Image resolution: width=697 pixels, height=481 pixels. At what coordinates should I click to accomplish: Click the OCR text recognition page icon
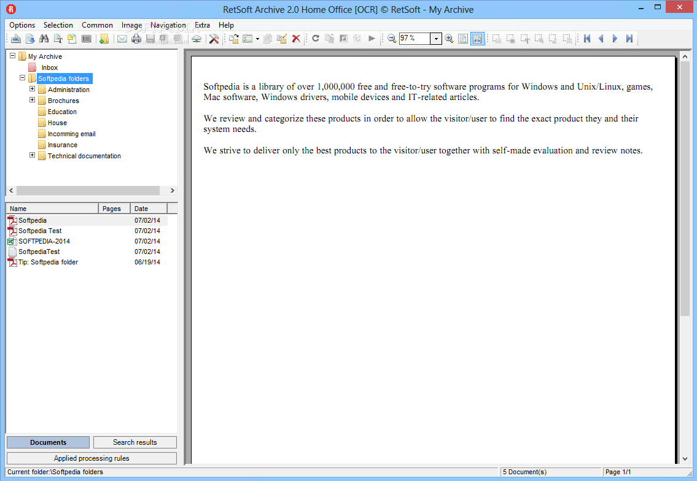(58, 39)
